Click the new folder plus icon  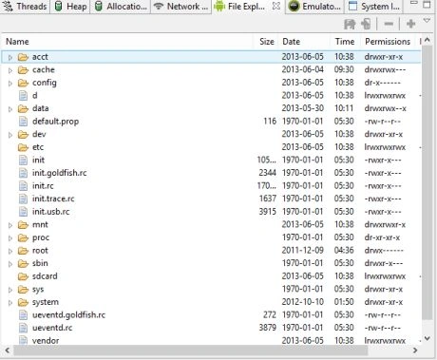click(x=410, y=24)
